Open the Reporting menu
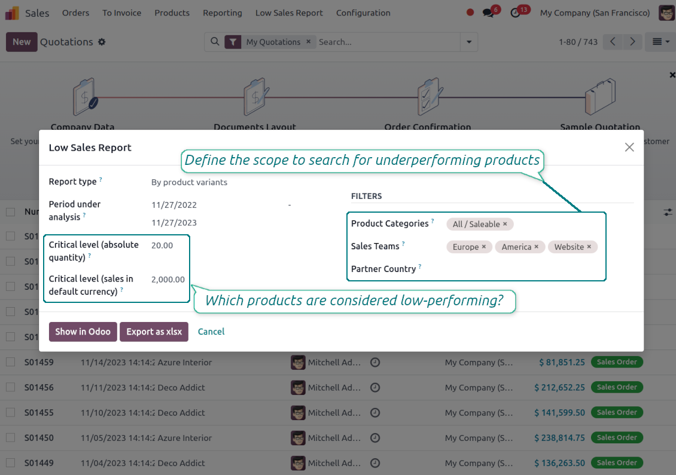This screenshot has width=676, height=475. pos(223,13)
